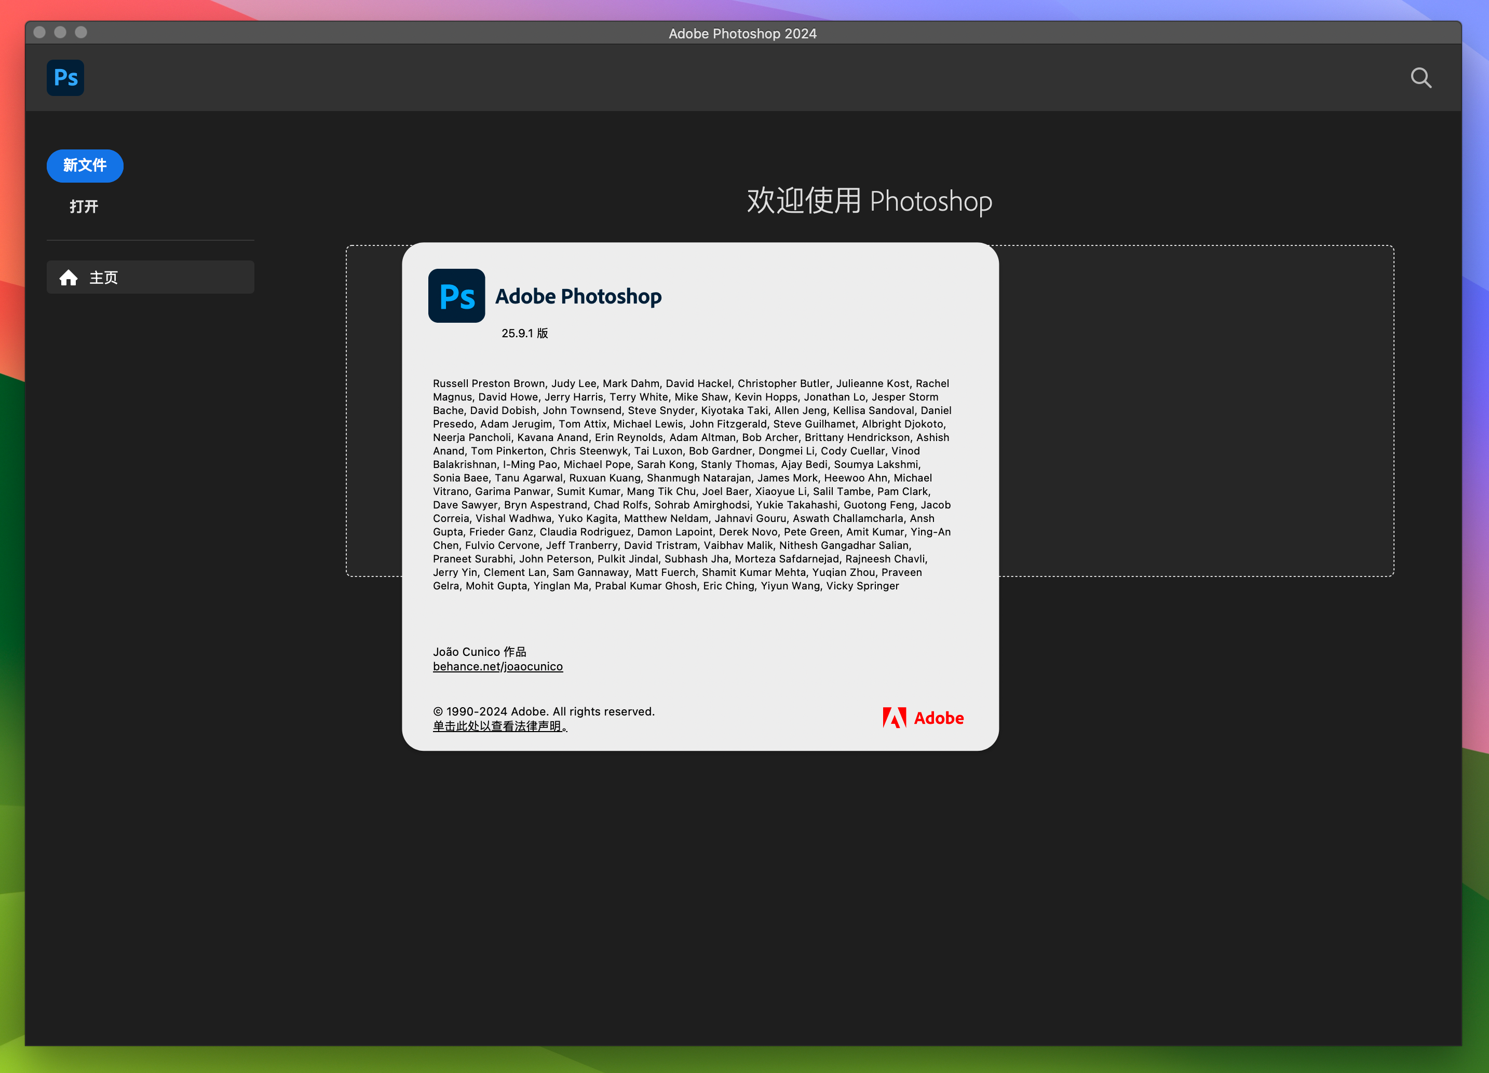Screen dimensions: 1489x1073
Task: Close the window with the first title bar button
Action: pyautogui.click(x=39, y=32)
